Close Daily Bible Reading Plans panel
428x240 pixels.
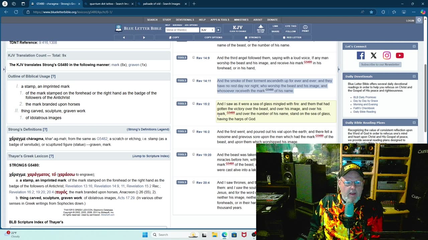(414, 123)
